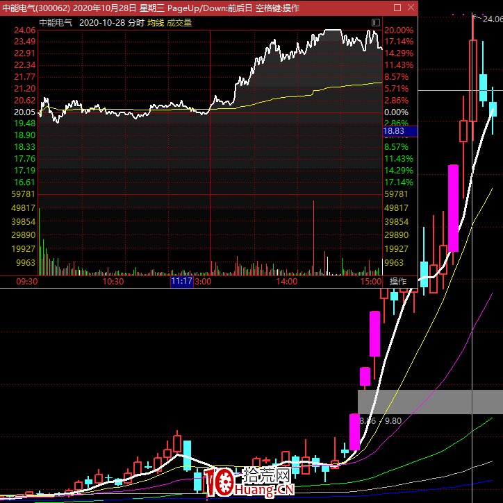Viewport: 503px width, 503px height.
Task: Select the 均线 legend label
Action: click(156, 23)
